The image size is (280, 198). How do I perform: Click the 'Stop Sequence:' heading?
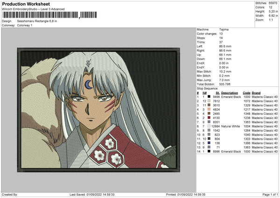click(x=208, y=88)
